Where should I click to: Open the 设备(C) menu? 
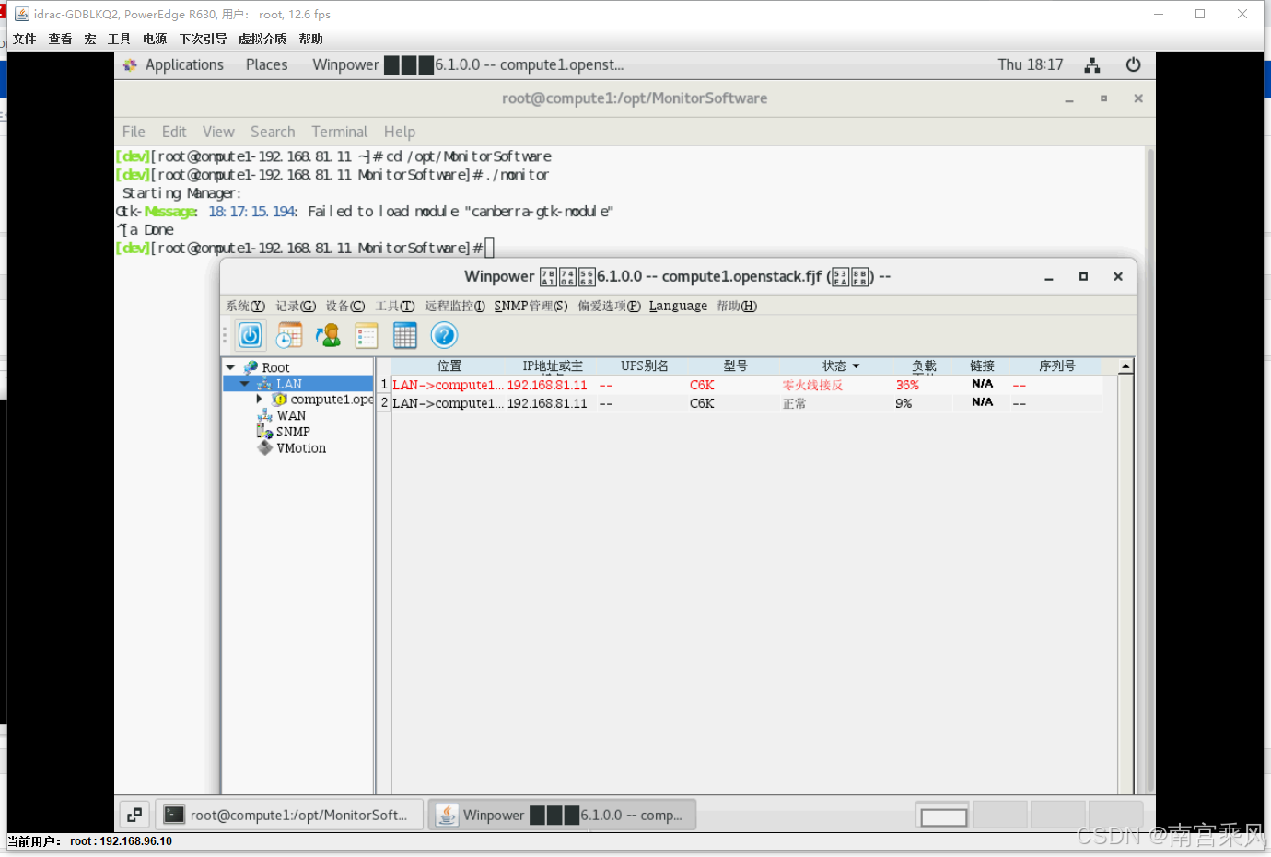345,306
